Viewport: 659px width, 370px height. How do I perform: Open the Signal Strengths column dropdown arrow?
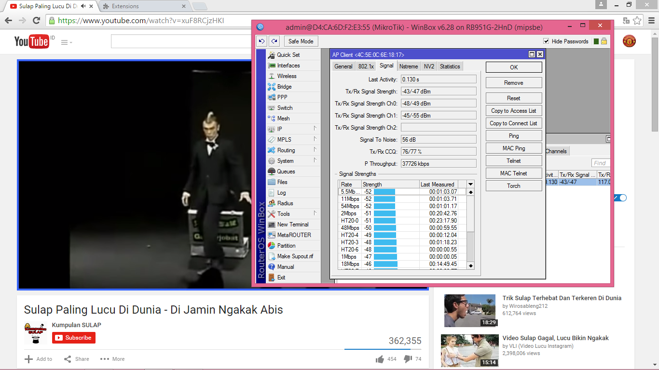click(470, 185)
